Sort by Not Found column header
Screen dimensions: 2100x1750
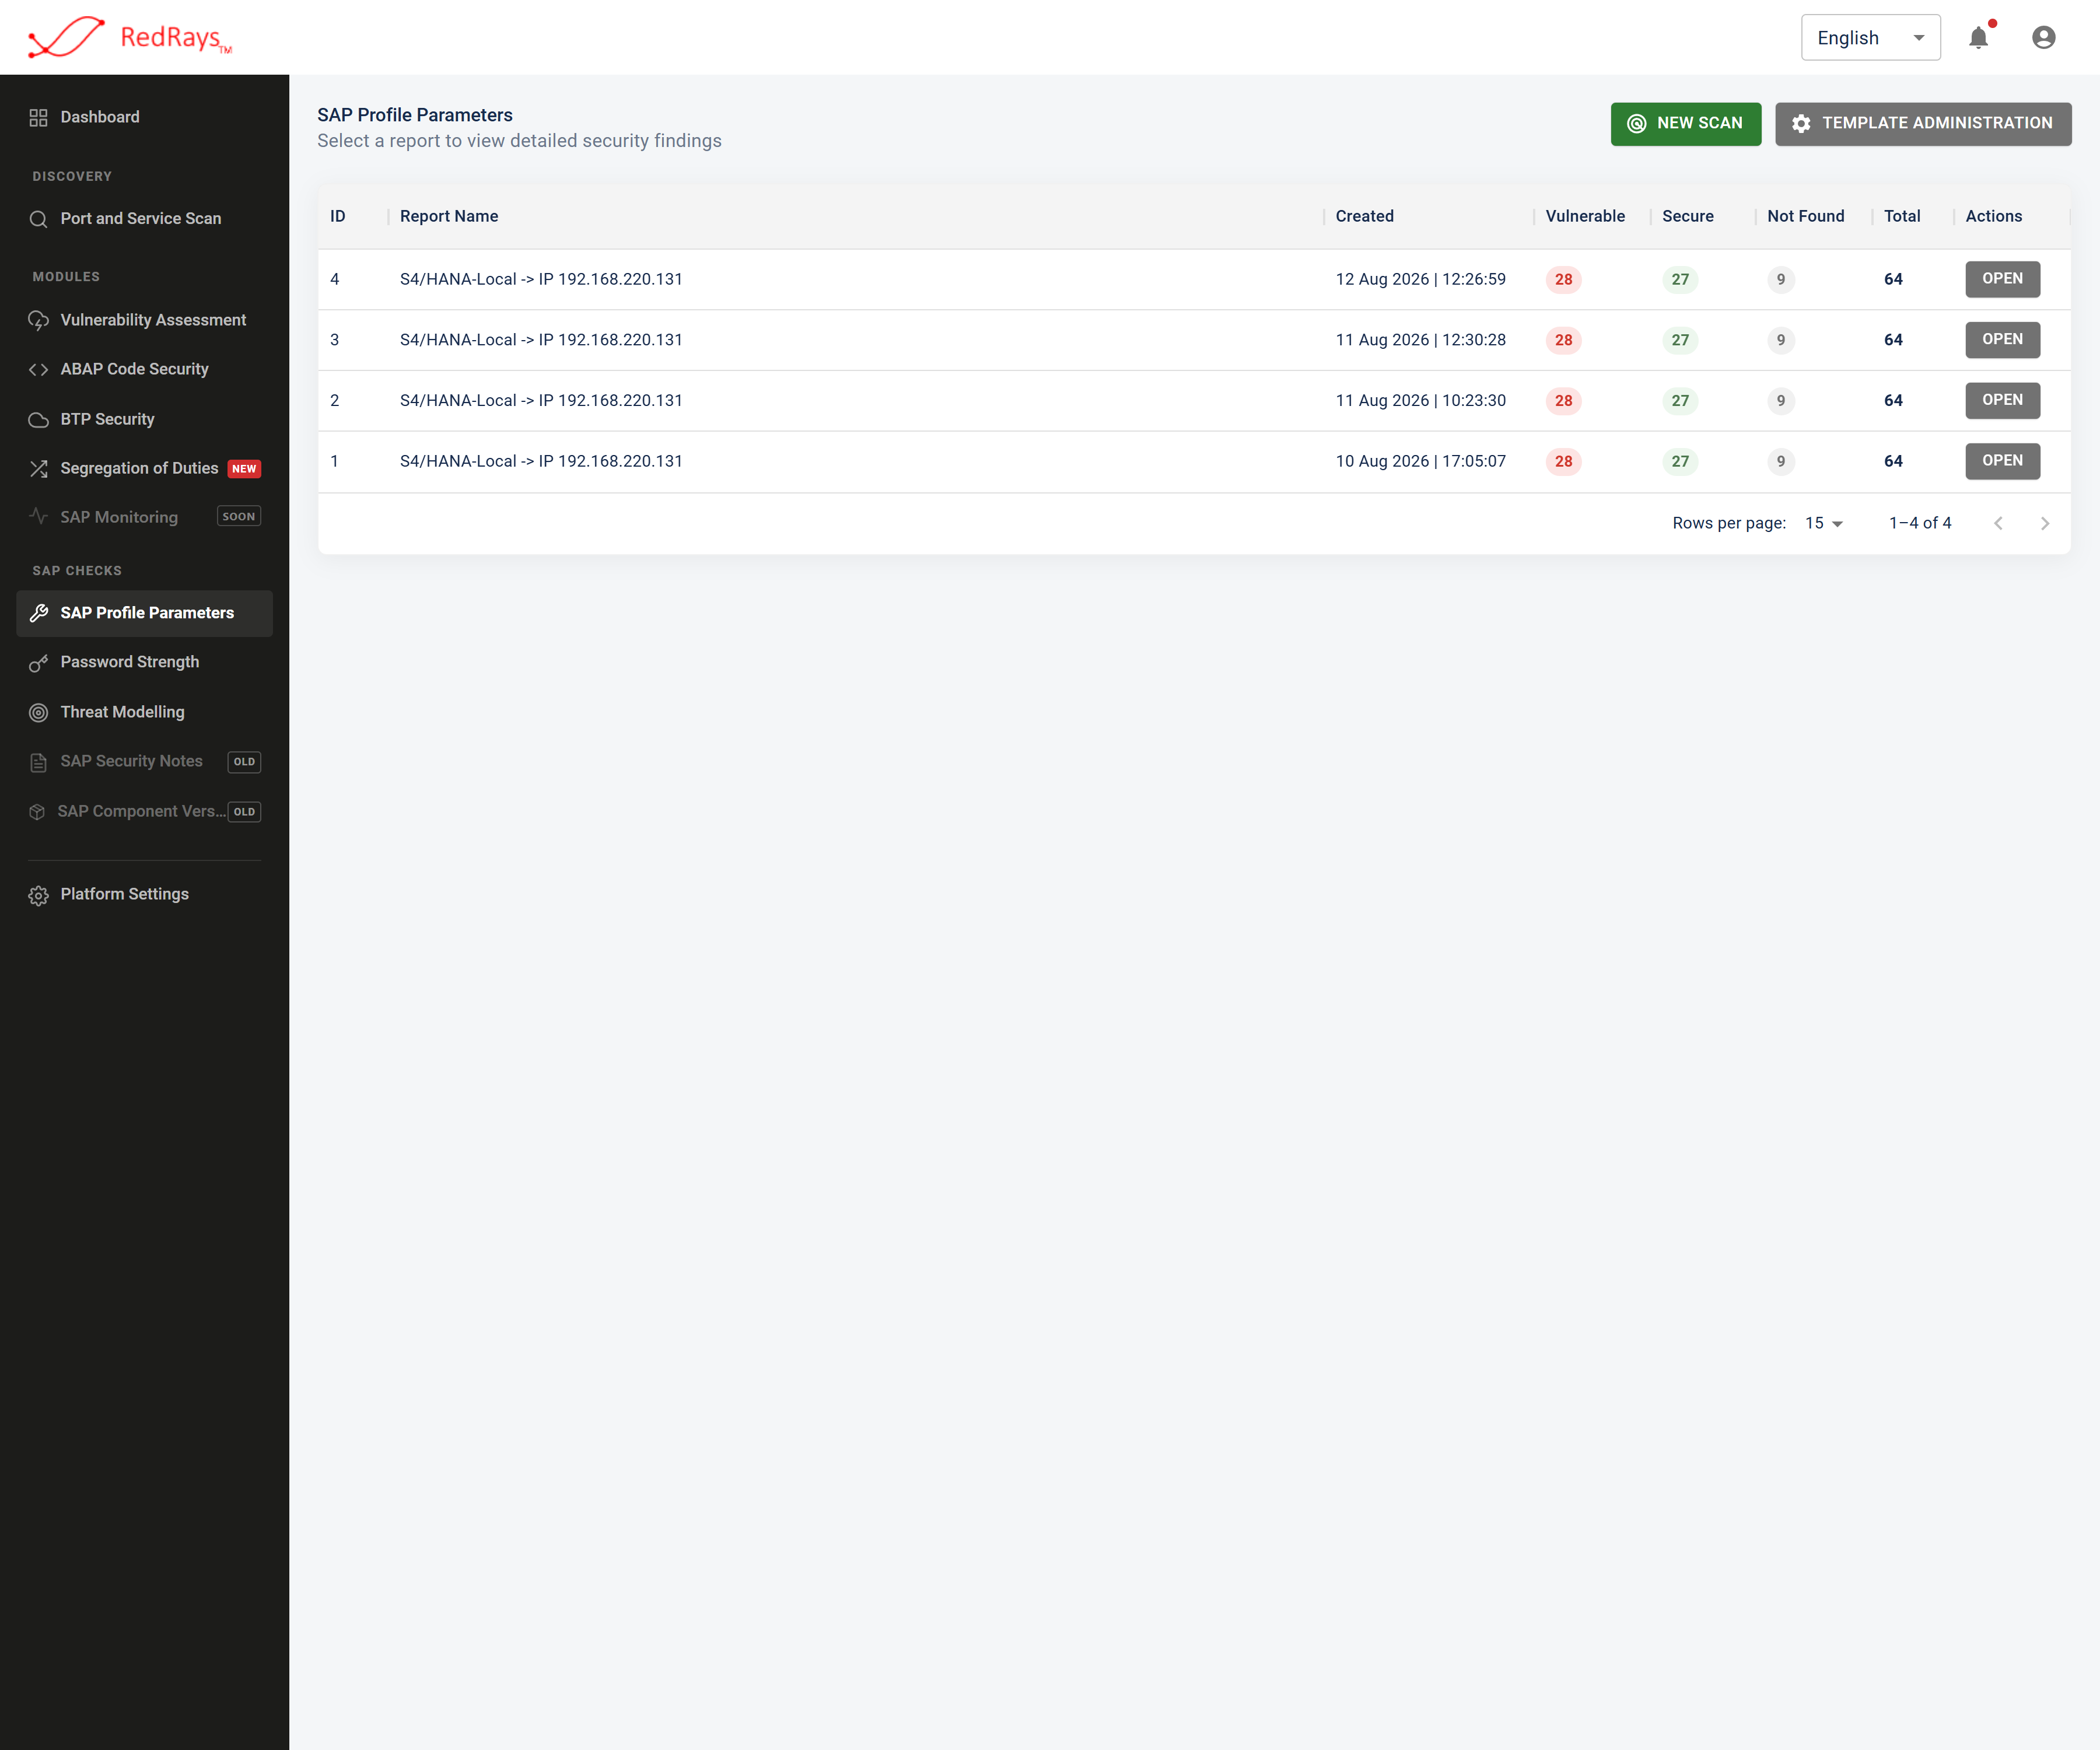(1805, 216)
